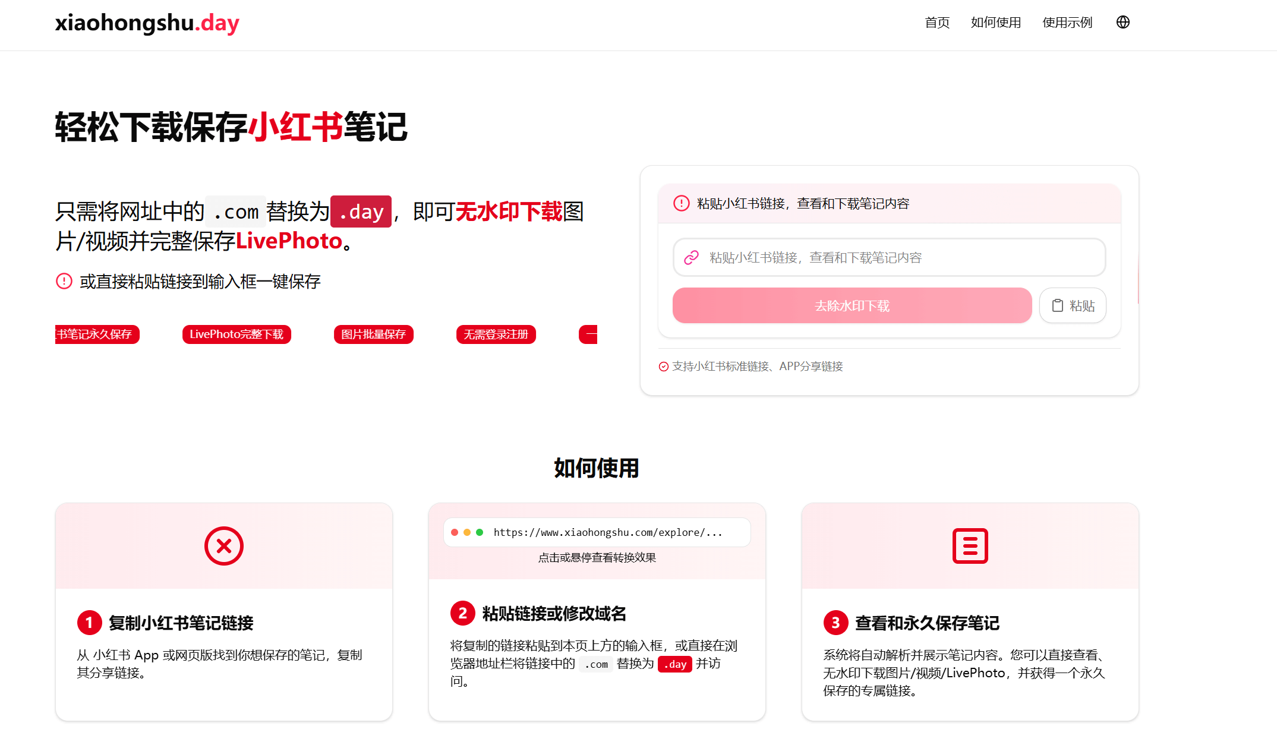1277x745 pixels.
Task: Click the link icon inside the paste input box
Action: pos(691,257)
